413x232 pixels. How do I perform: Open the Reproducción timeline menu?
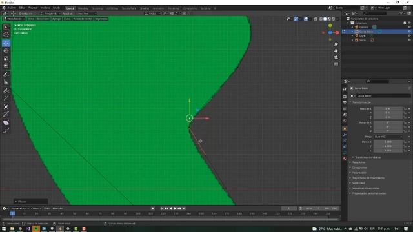[x=19, y=208]
